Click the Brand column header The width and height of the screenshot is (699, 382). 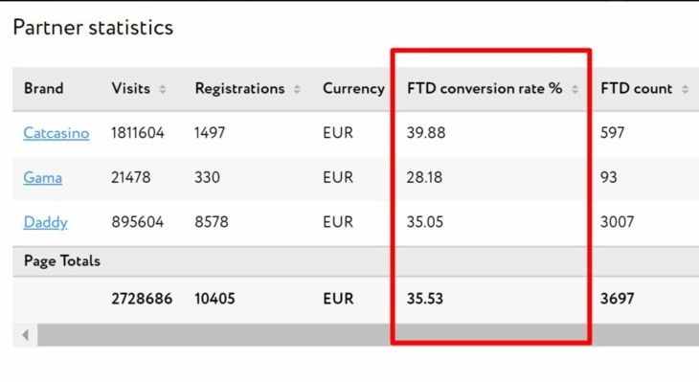click(x=44, y=88)
